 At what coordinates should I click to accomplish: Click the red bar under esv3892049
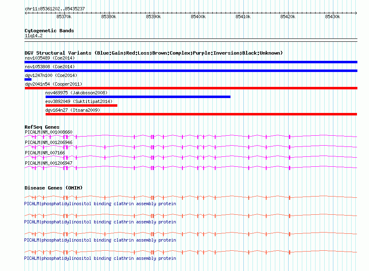[81, 106]
